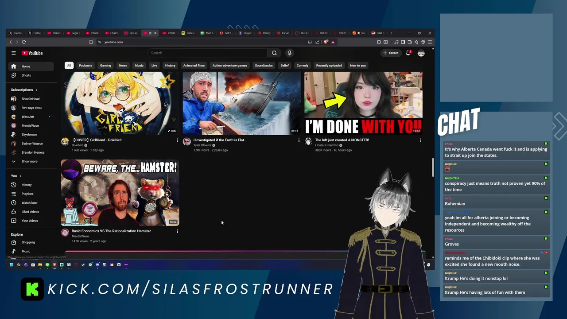The width and height of the screenshot is (567, 319).
Task: Click Liberal Hivemind channel name
Action: tap(326, 145)
